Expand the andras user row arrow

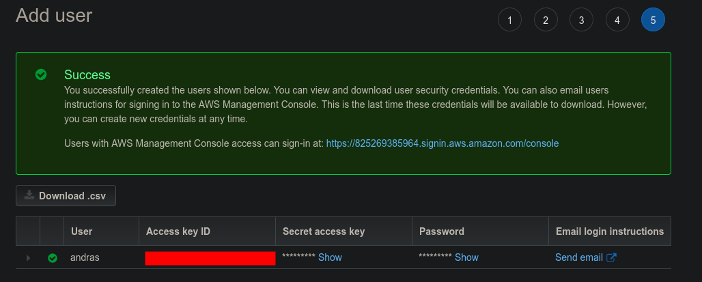(x=28, y=258)
